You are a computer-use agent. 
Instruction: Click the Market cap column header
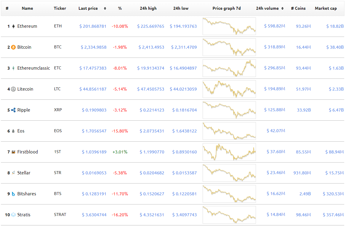(x=326, y=8)
